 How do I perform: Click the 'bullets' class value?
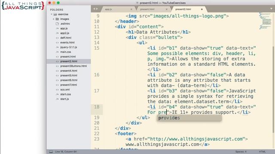tap(168, 38)
